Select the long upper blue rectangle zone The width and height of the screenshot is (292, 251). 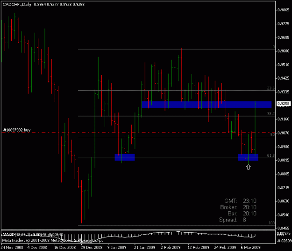click(207, 104)
